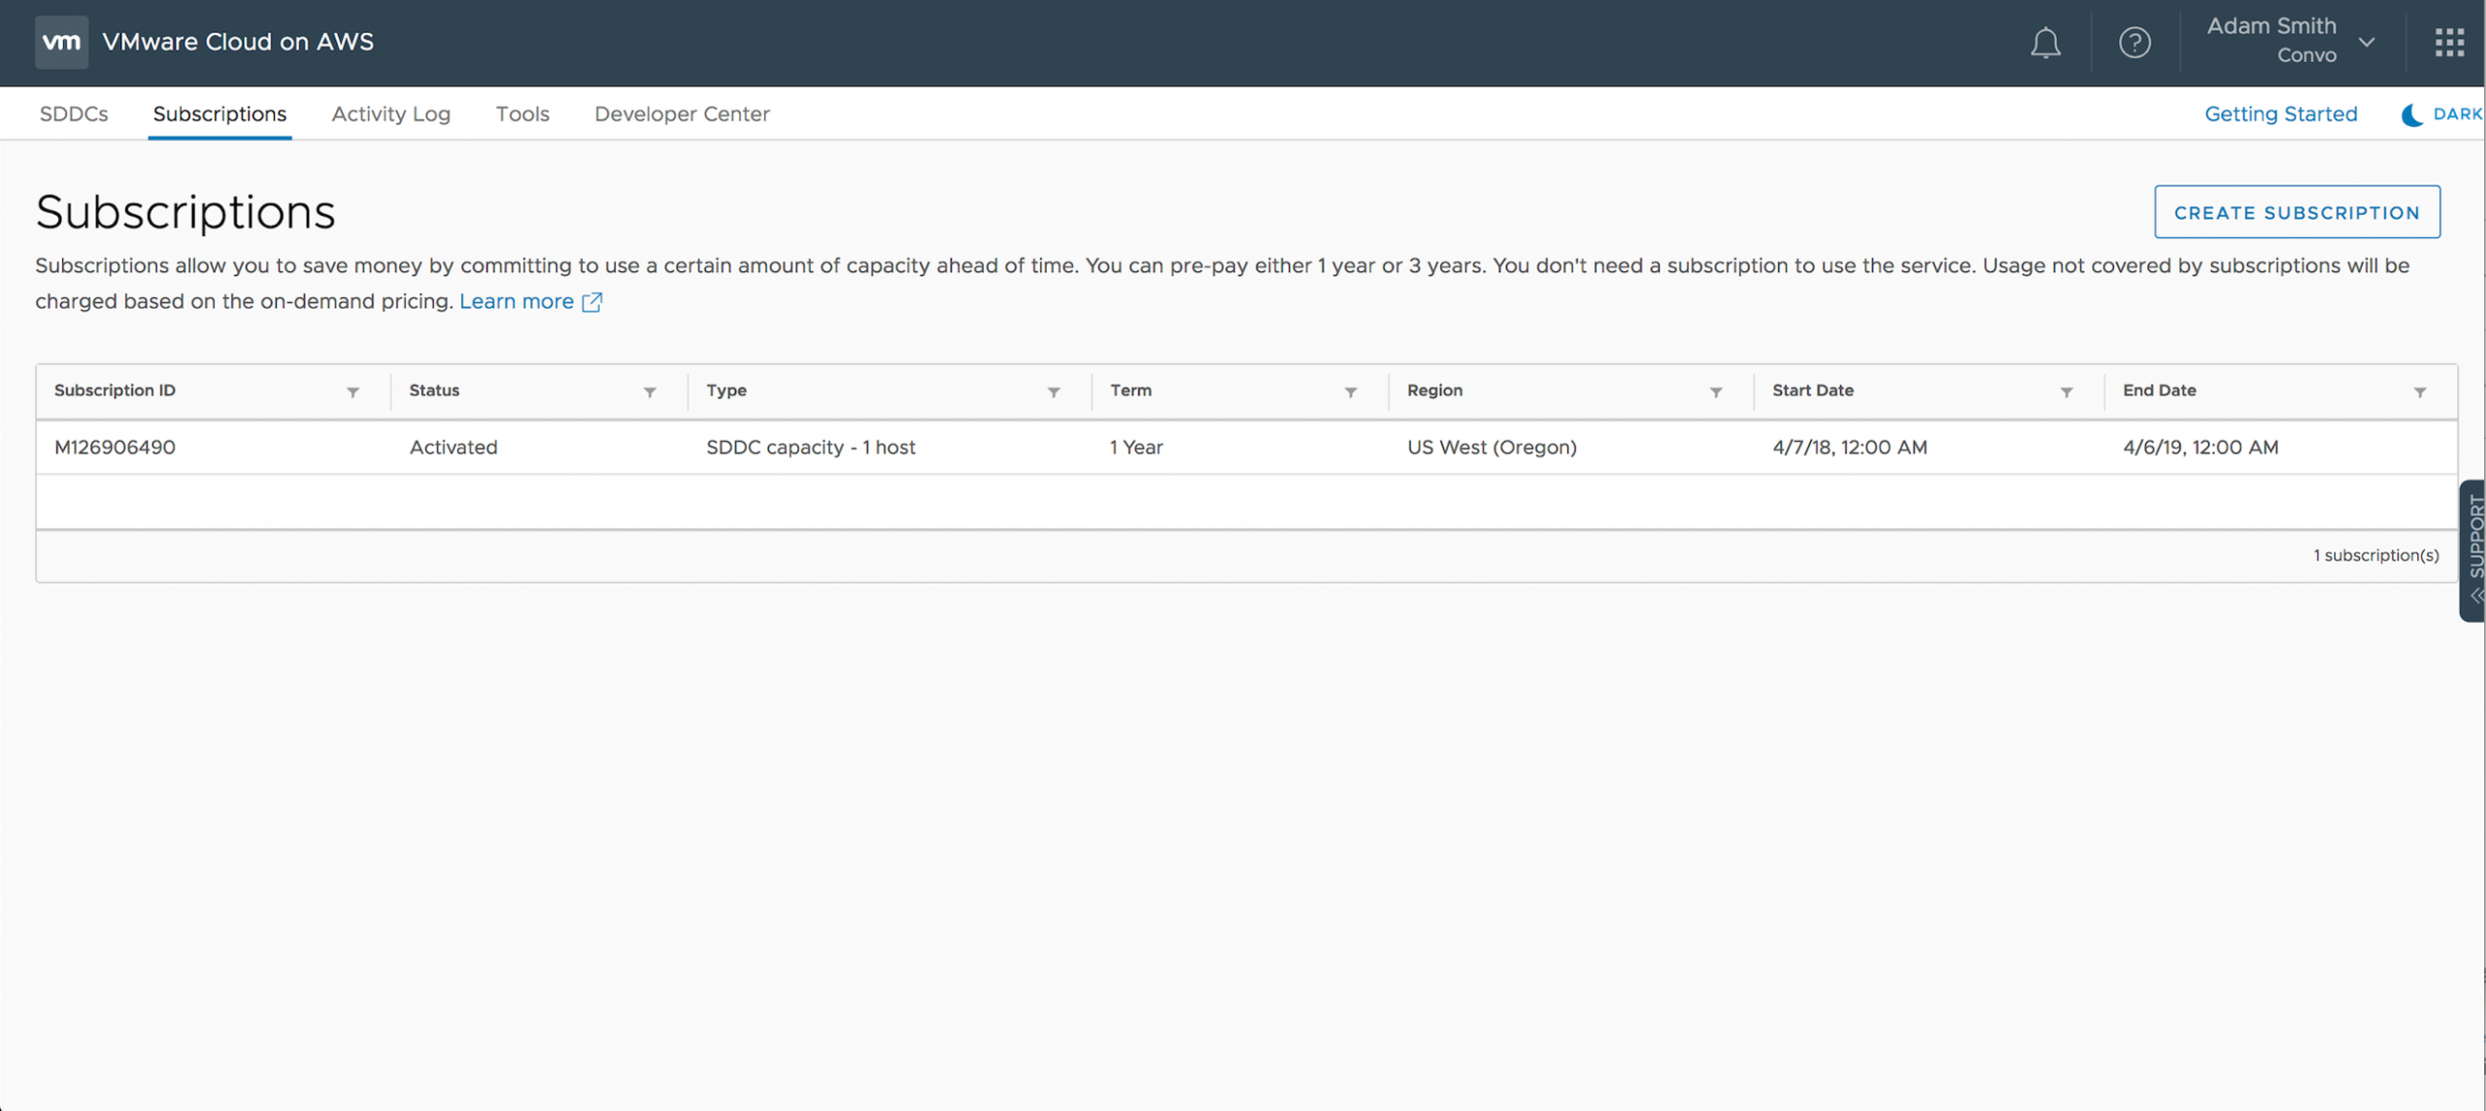Viewport: 2486px width, 1111px height.
Task: Filter the Term column
Action: [x=1351, y=392]
